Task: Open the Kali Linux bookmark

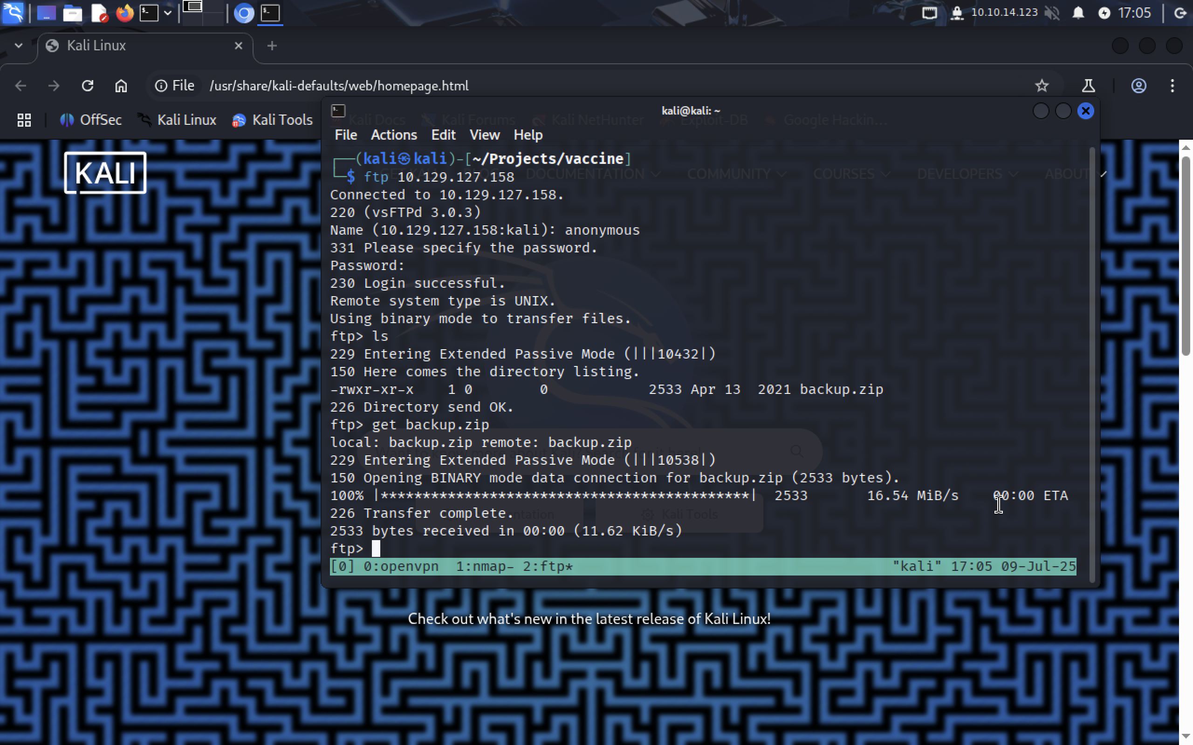Action: pos(177,120)
